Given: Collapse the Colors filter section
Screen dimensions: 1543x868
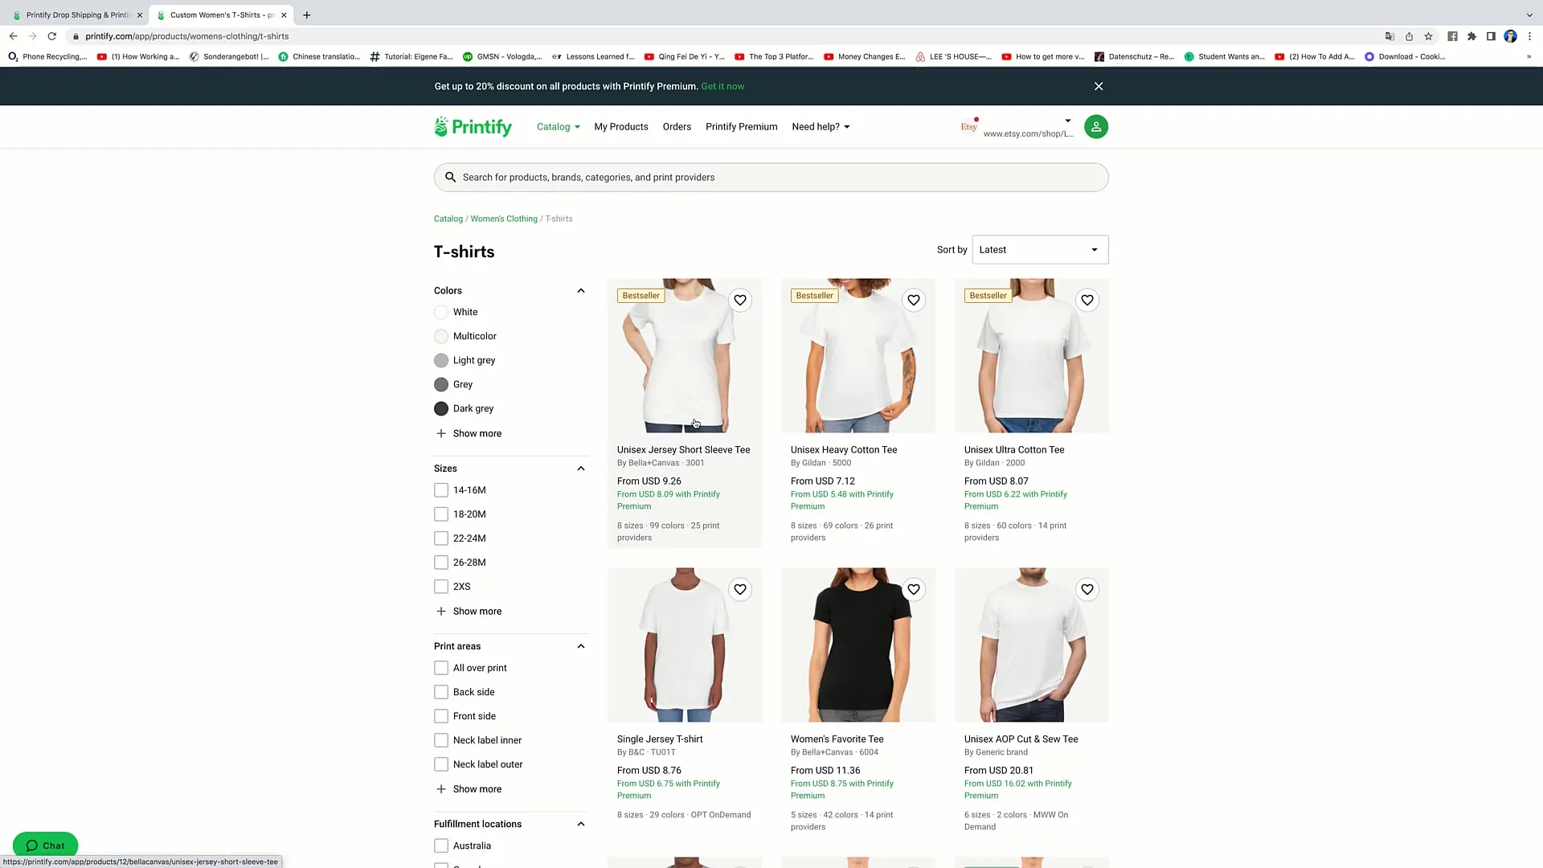Looking at the screenshot, I should [x=579, y=290].
